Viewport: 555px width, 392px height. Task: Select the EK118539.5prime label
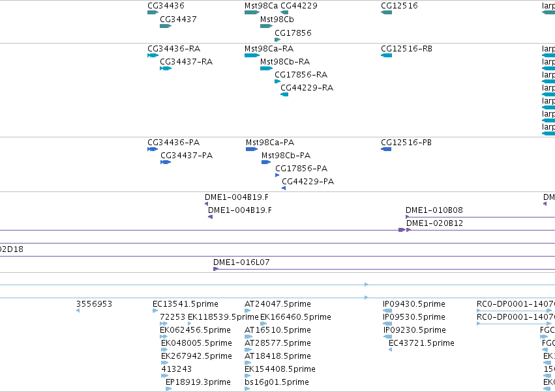223,316
